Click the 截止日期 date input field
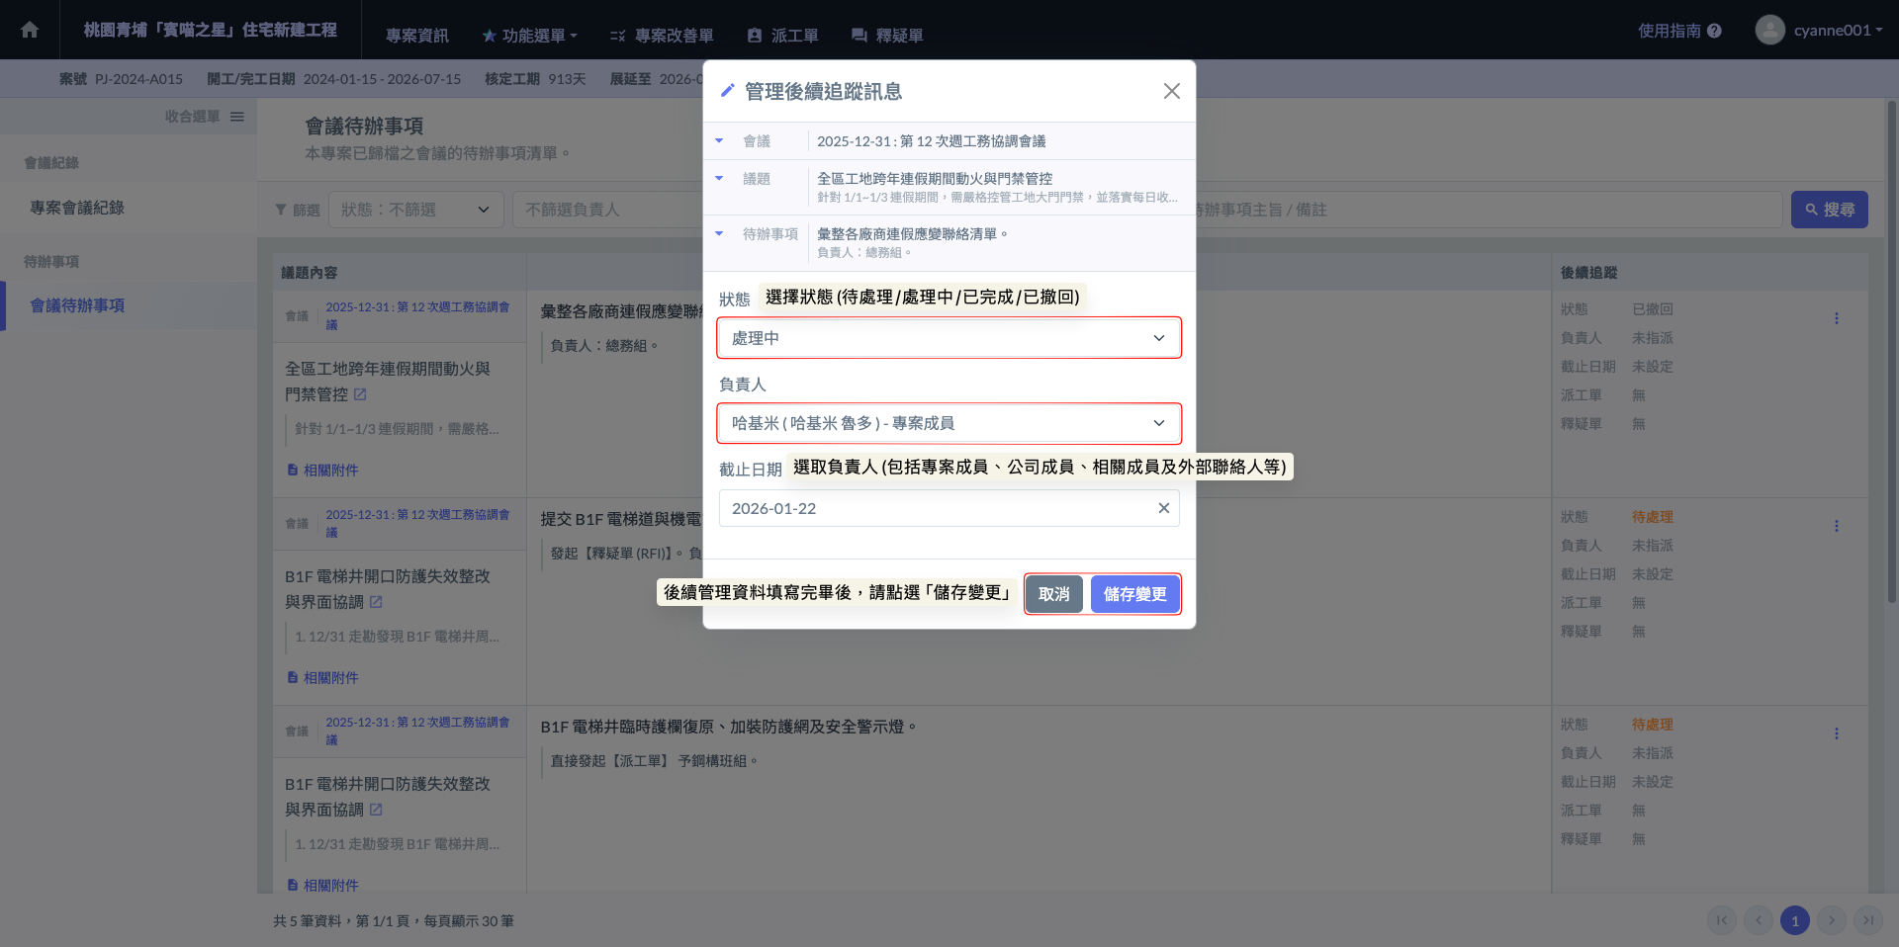Viewport: 1899px width, 947px height. 935,508
